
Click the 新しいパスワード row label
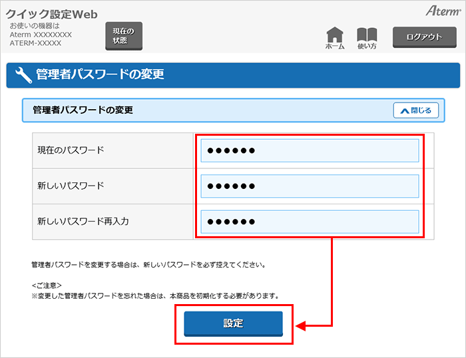pos(71,186)
